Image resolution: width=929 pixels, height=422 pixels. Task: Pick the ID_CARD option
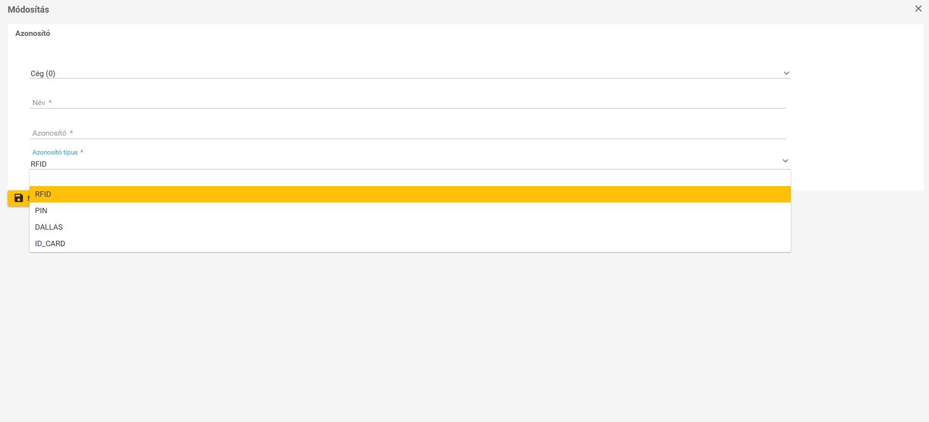tap(410, 244)
